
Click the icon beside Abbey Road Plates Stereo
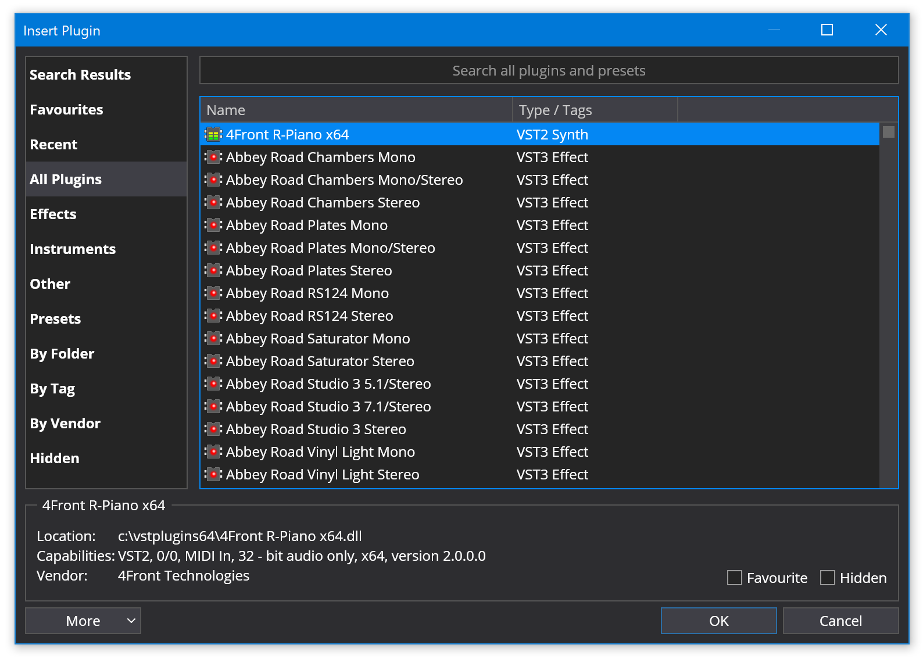pos(213,271)
